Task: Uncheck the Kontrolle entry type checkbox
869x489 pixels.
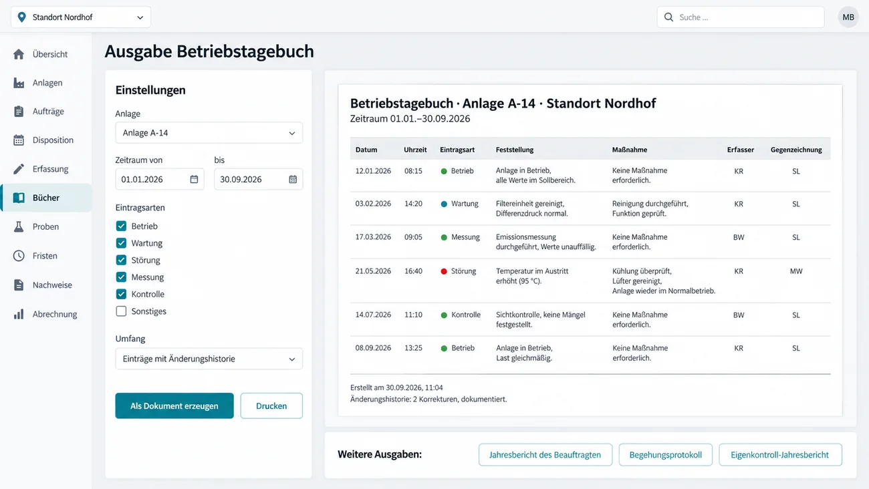Action: tap(121, 294)
